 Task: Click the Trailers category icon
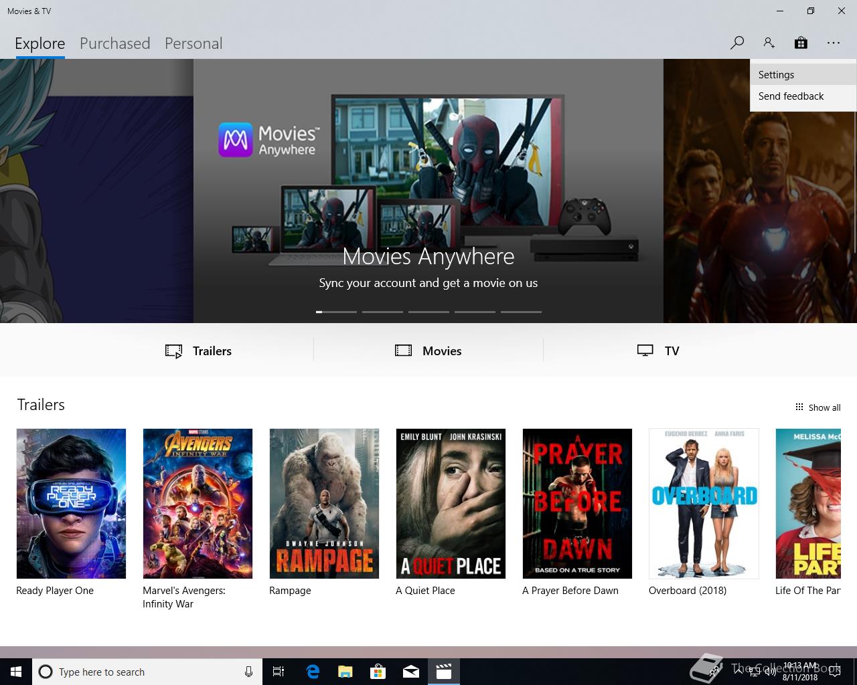[174, 351]
